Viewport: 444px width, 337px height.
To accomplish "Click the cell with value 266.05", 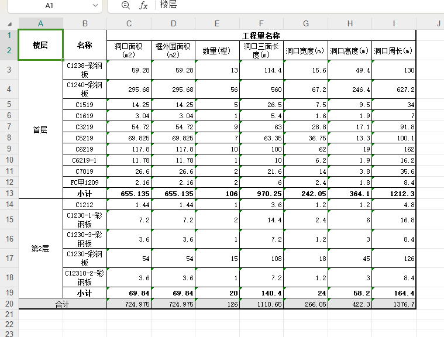I will tap(305, 304).
